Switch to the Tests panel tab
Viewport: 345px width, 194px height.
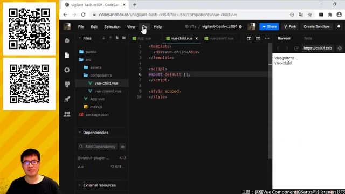pos(308,38)
